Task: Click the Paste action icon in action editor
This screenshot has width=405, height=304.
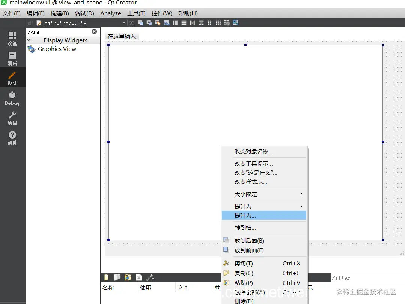Action: [x=128, y=277]
